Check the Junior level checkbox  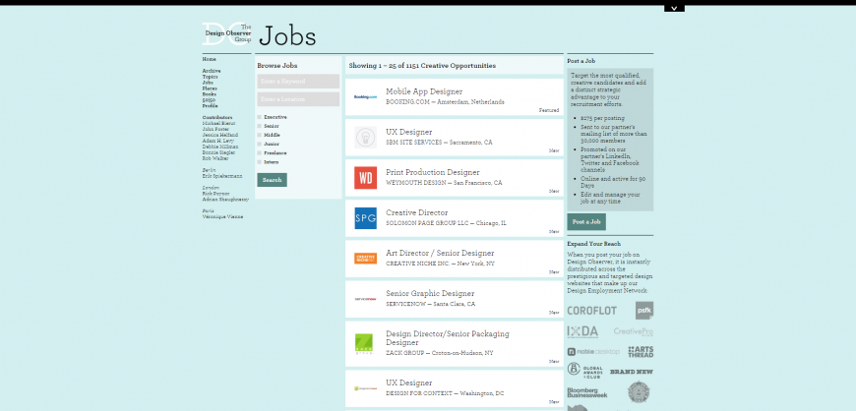pos(260,145)
